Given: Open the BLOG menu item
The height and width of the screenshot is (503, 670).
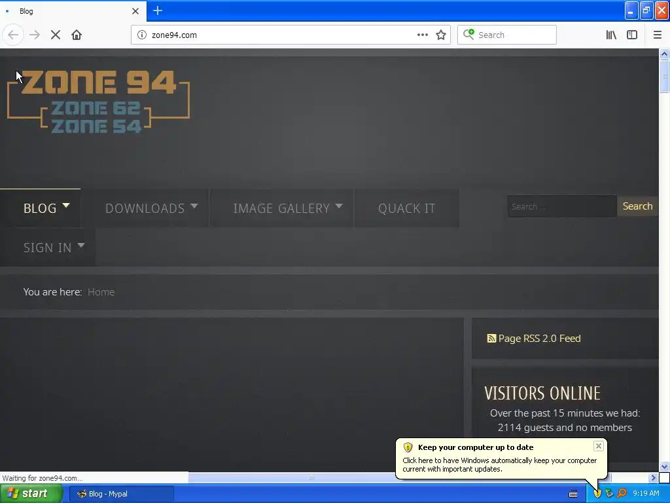Looking at the screenshot, I should pos(40,208).
